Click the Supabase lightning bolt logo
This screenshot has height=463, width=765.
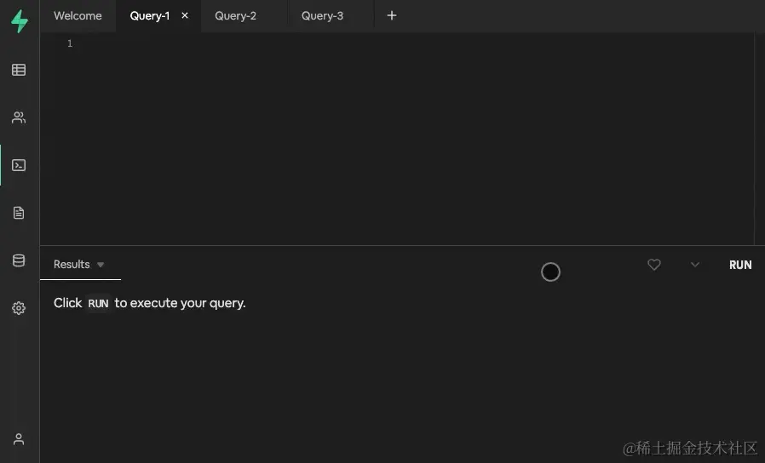[20, 21]
